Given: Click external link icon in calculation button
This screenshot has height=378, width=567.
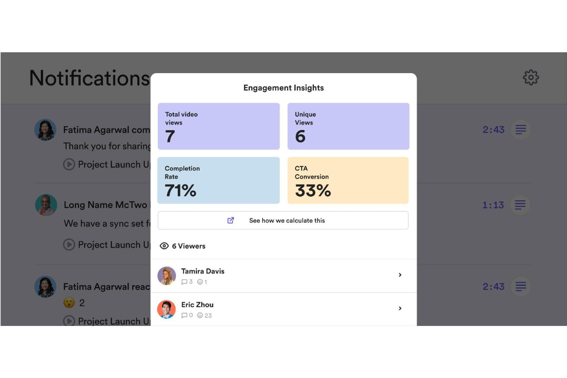Looking at the screenshot, I should coord(231,220).
